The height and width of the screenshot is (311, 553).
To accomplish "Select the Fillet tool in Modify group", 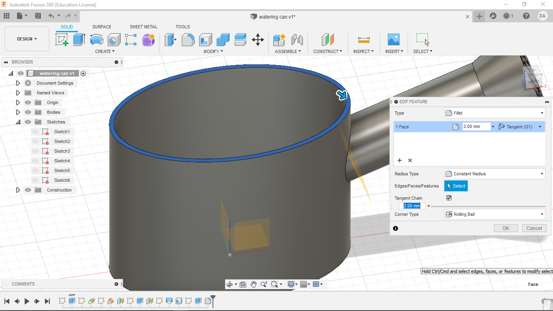I will (x=188, y=40).
